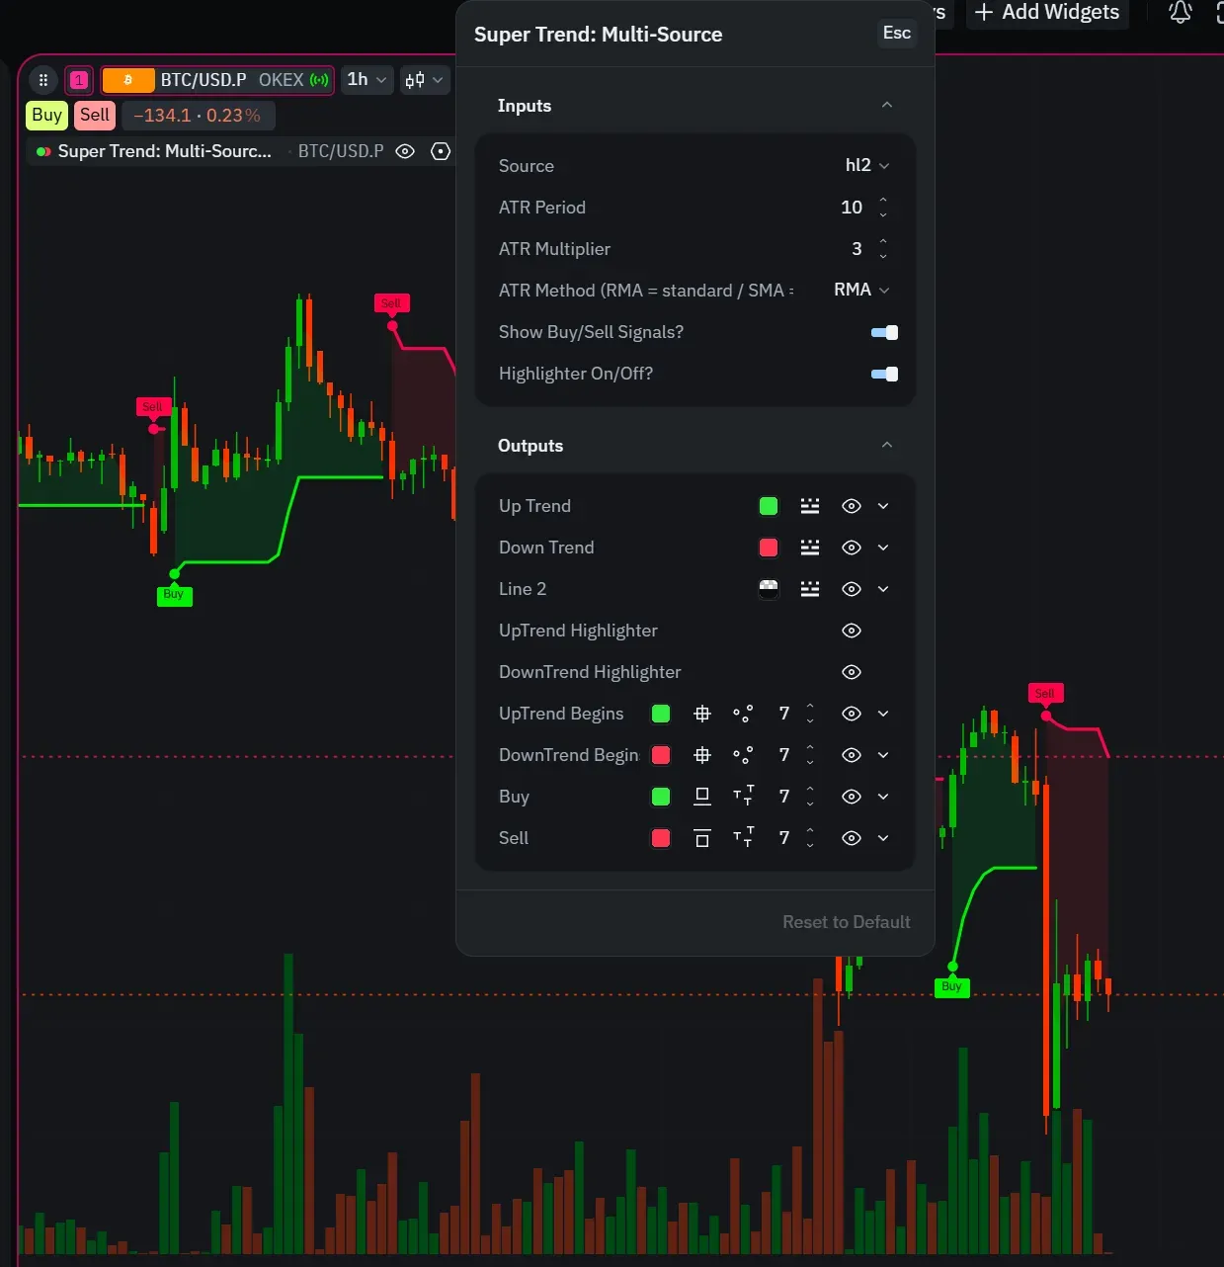Viewport: 1224px width, 1267px height.
Task: Hide the Sell output
Action: pyautogui.click(x=852, y=838)
